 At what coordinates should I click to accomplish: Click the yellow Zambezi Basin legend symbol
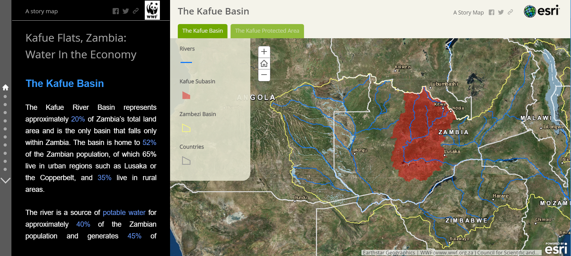point(186,128)
